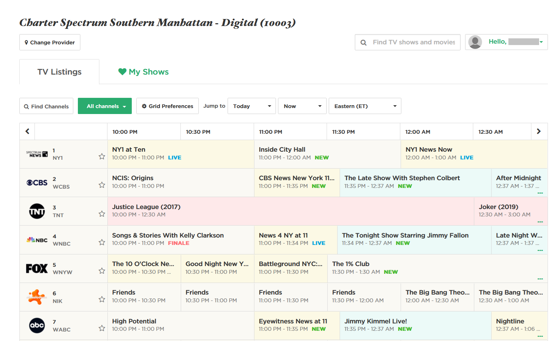Click the Find TV shows search field
The height and width of the screenshot is (341, 550).
(x=414, y=42)
